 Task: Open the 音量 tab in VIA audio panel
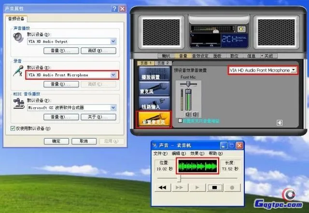(x=183, y=56)
